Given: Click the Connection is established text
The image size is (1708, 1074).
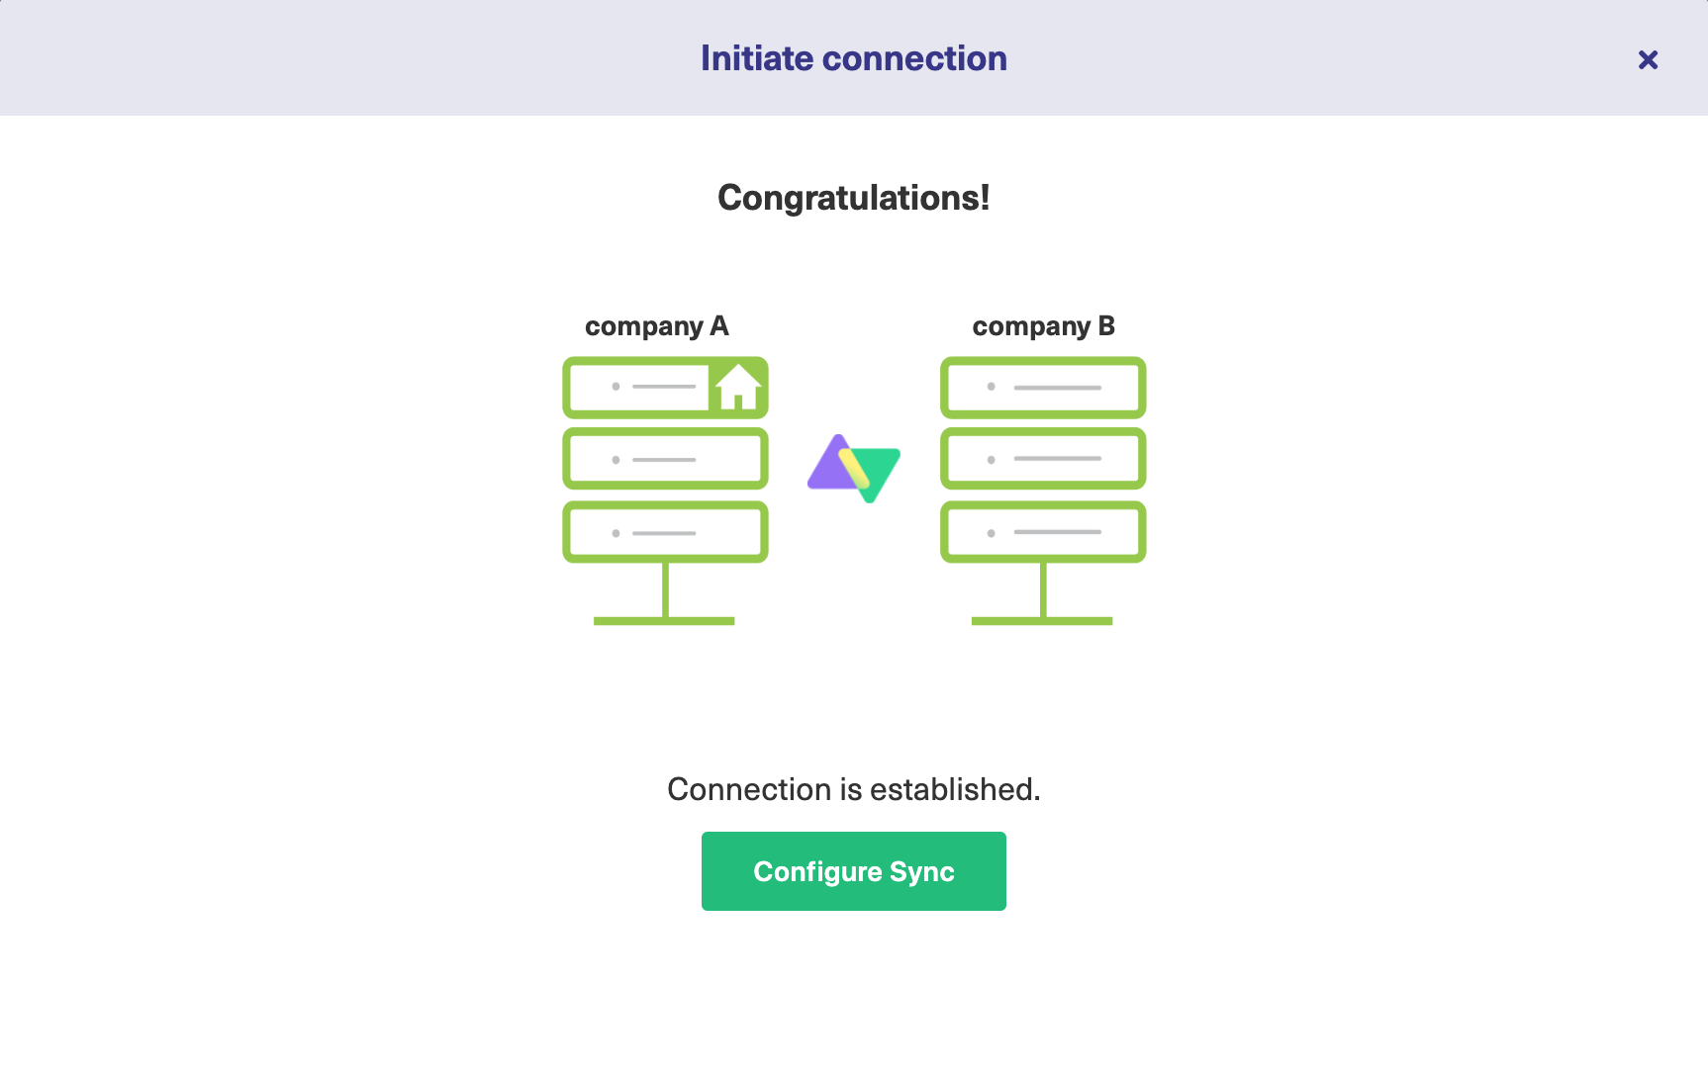Looking at the screenshot, I should pyautogui.click(x=853, y=789).
